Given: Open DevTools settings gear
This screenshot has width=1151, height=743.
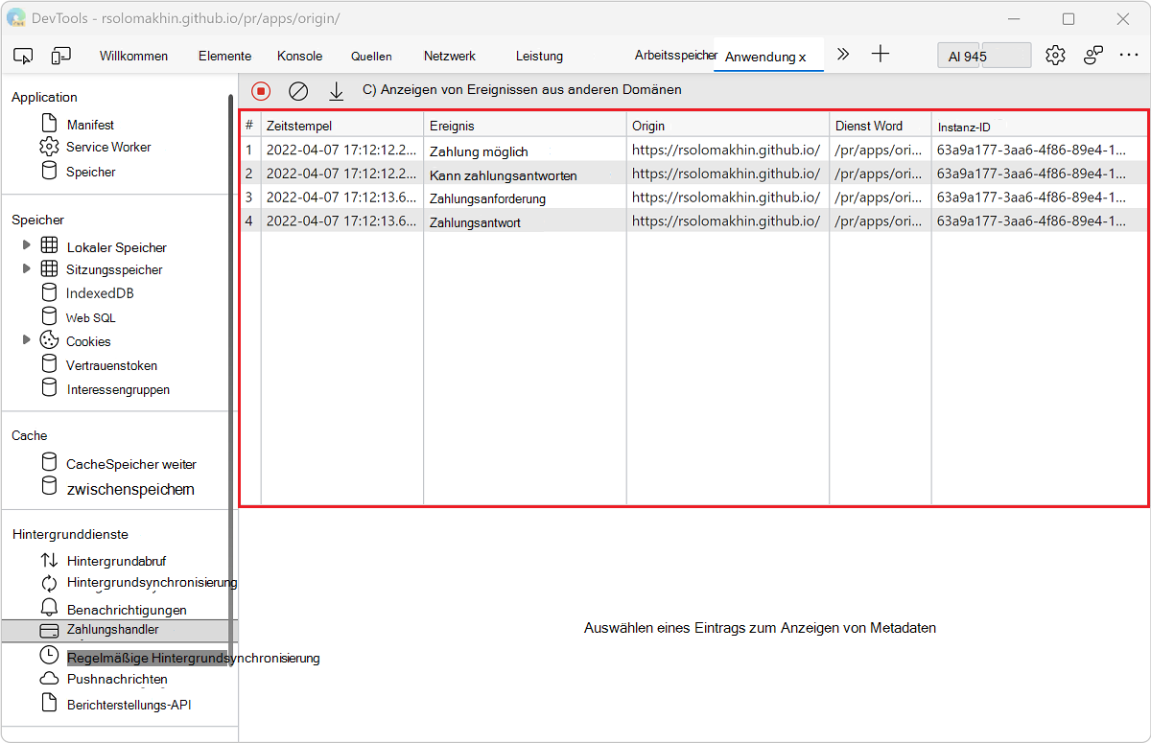Looking at the screenshot, I should coord(1055,56).
